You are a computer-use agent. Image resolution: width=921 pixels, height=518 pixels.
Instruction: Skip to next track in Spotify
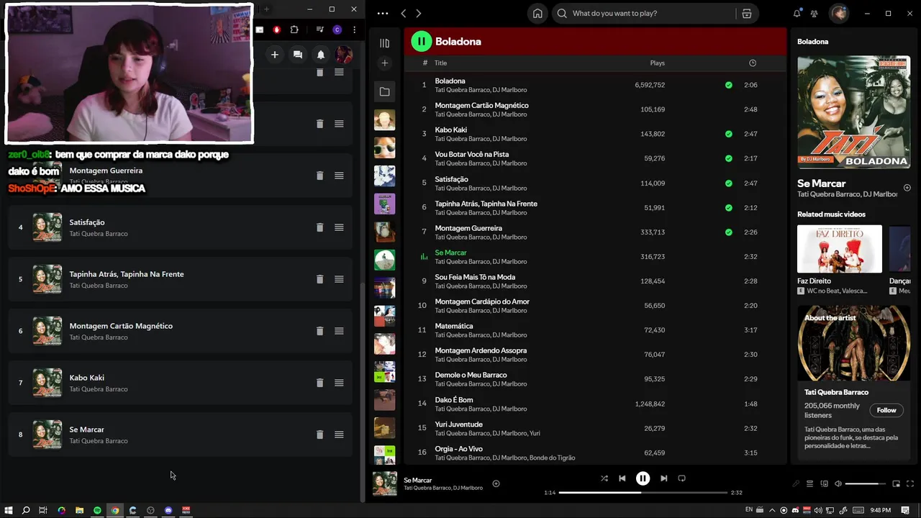coord(663,478)
